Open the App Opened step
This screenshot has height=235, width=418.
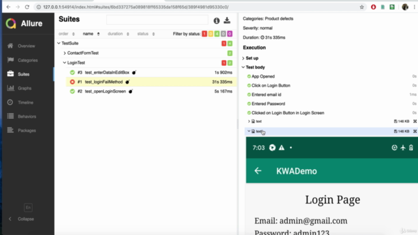[x=263, y=76]
